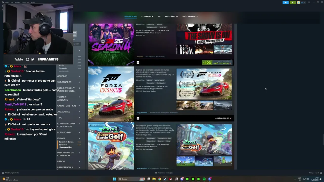Open the first green Kick icon in taskbar
Screen dimensions: 324x182
point(187,179)
